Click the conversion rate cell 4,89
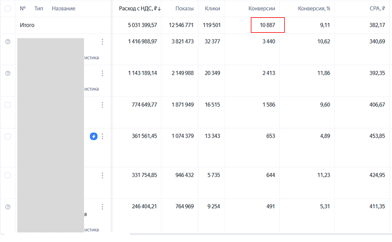This screenshot has width=392, height=242. click(325, 136)
